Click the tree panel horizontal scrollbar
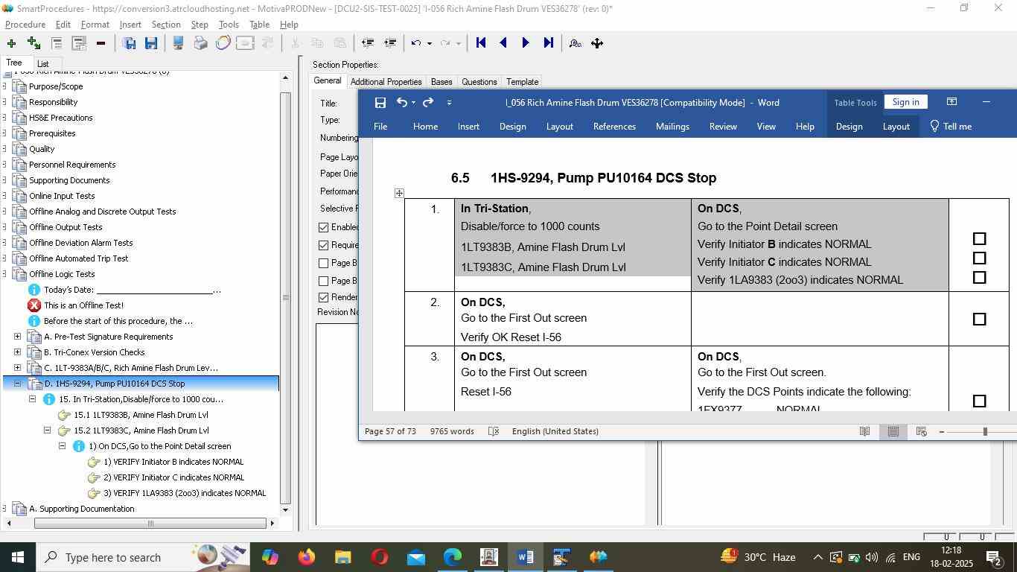 click(x=150, y=524)
